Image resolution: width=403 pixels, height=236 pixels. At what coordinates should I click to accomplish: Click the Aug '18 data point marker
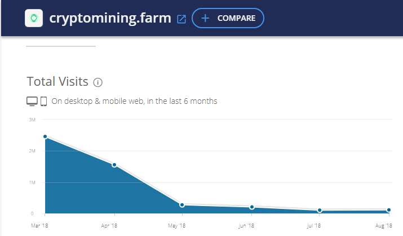(x=389, y=210)
